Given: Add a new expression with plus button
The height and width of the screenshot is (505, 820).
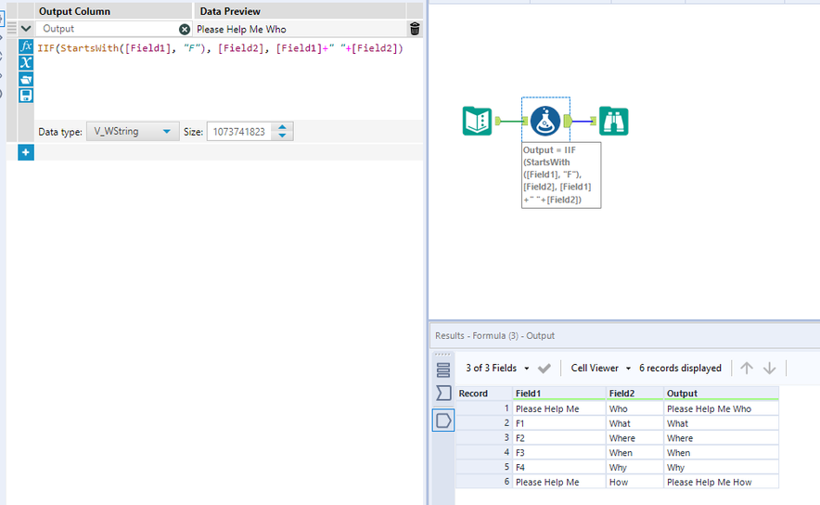Looking at the screenshot, I should 26,152.
